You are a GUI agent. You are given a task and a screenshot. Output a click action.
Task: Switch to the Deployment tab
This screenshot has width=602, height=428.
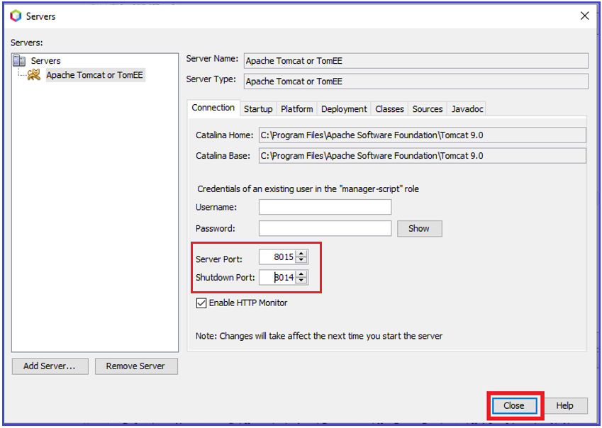point(344,109)
